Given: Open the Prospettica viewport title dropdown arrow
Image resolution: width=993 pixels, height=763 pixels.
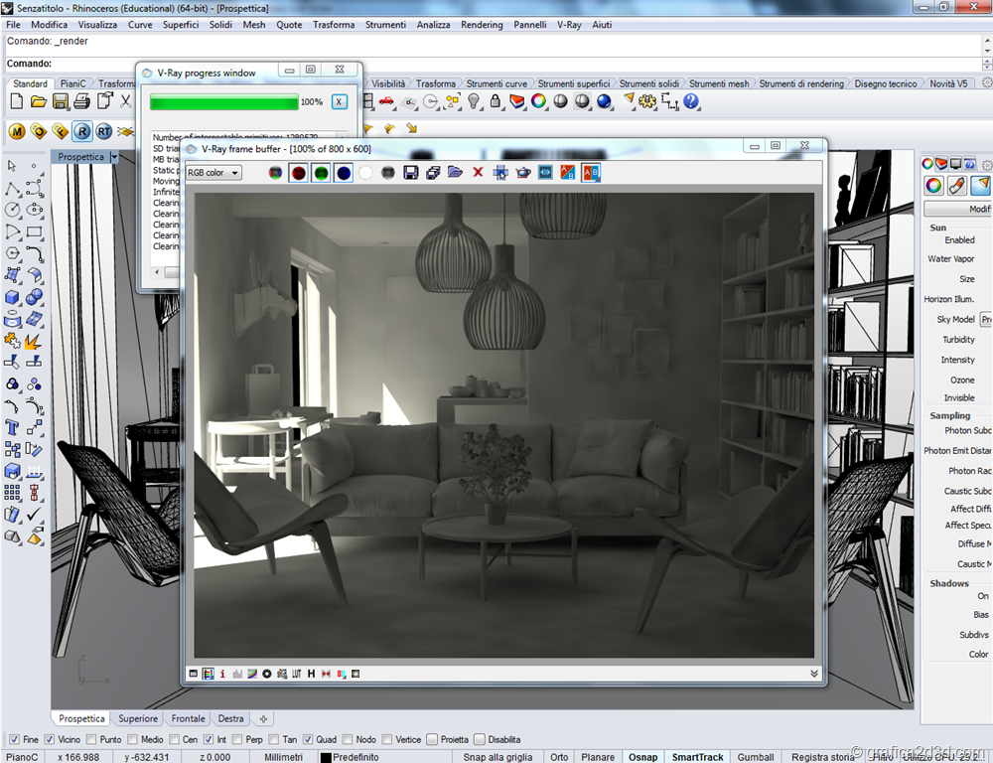Looking at the screenshot, I should coord(114,157).
